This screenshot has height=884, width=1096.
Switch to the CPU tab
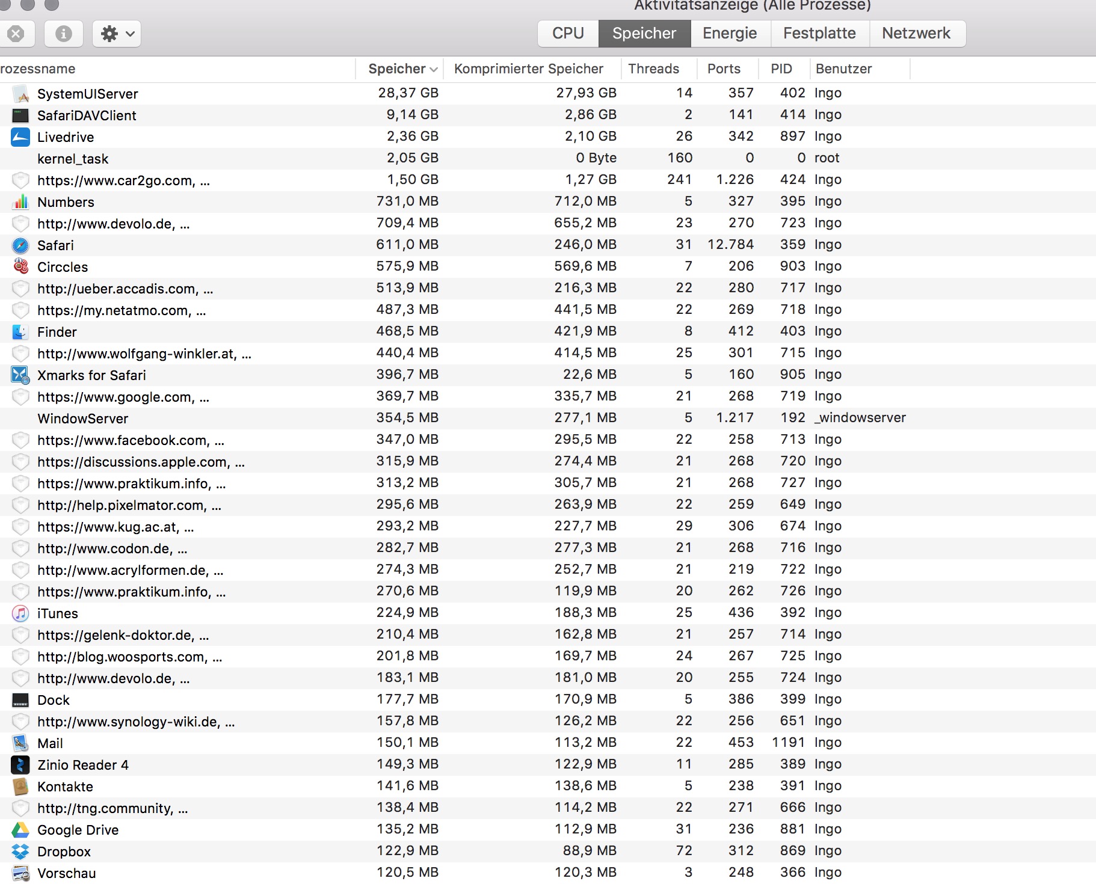[568, 33]
